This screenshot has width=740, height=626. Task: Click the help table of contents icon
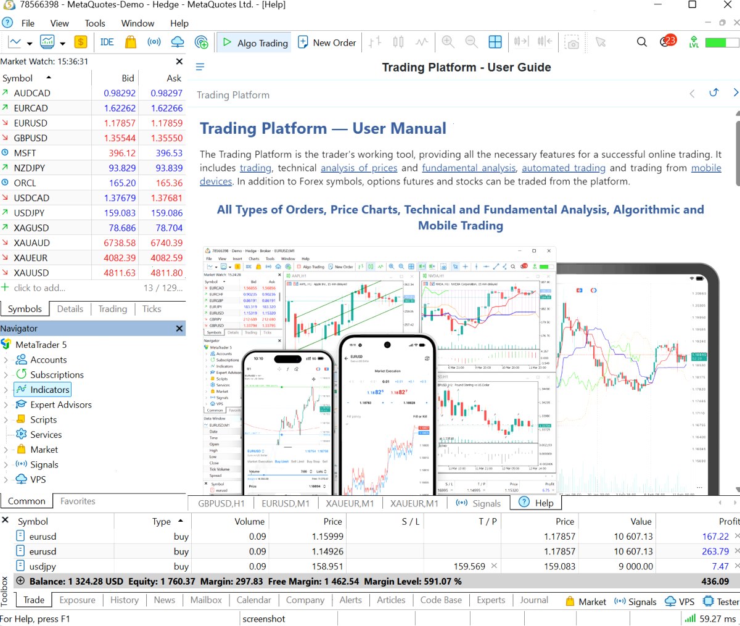(x=200, y=67)
